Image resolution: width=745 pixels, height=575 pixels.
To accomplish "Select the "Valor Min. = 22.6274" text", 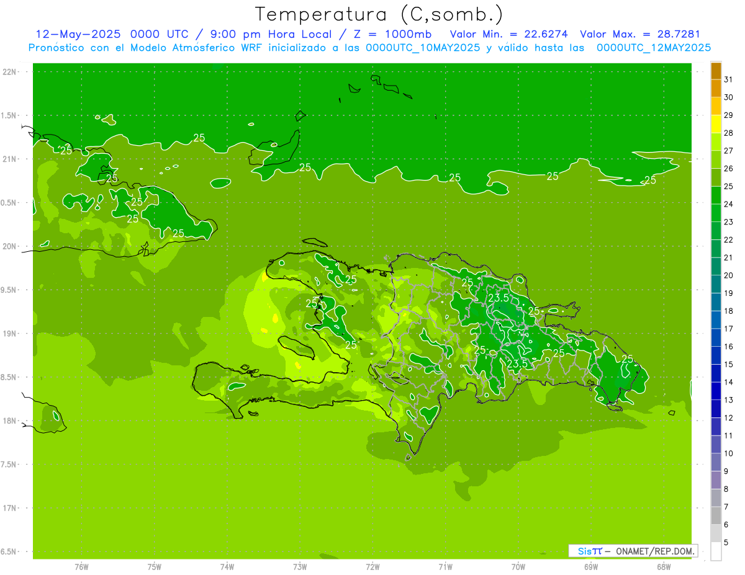I will coord(508,34).
